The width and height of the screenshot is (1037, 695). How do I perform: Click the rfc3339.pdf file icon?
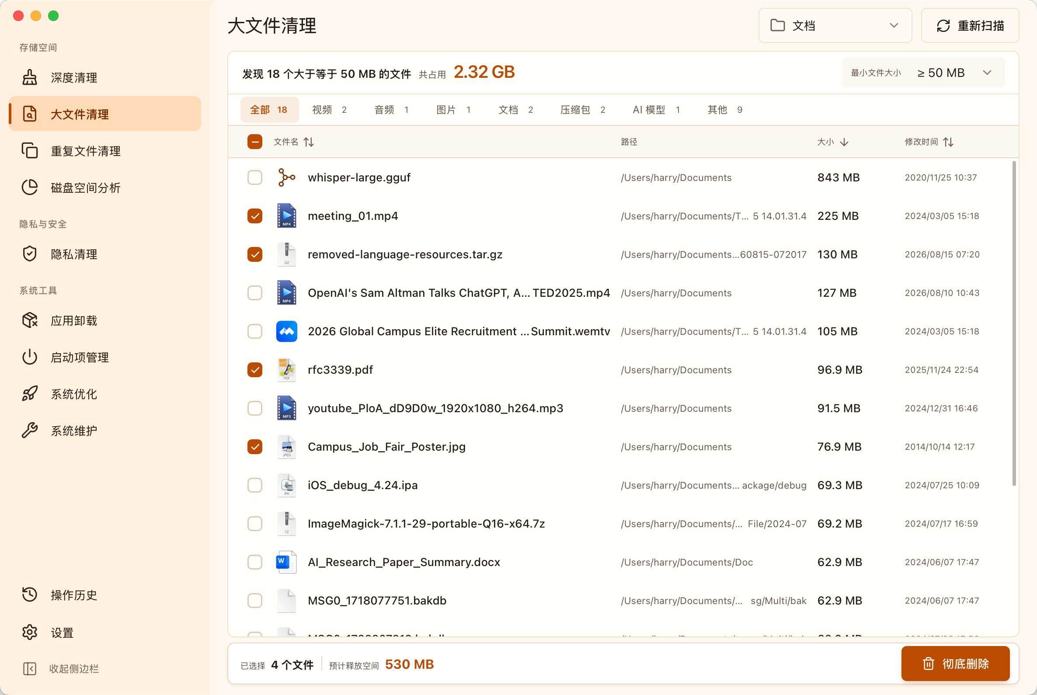(286, 370)
